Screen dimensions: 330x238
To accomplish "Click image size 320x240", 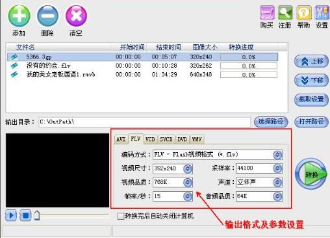I will click(201, 57).
